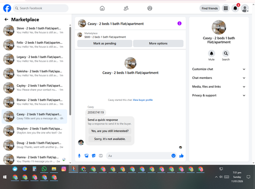Click Find friends button
Screen dimensions: 255x189
(x=210, y=8)
